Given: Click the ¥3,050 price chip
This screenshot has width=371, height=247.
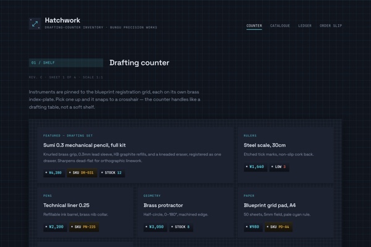Looking at the screenshot, I should pyautogui.click(x=155, y=227).
